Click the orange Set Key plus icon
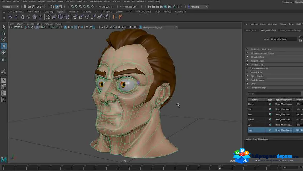303x171 pixels. tap(114, 17)
